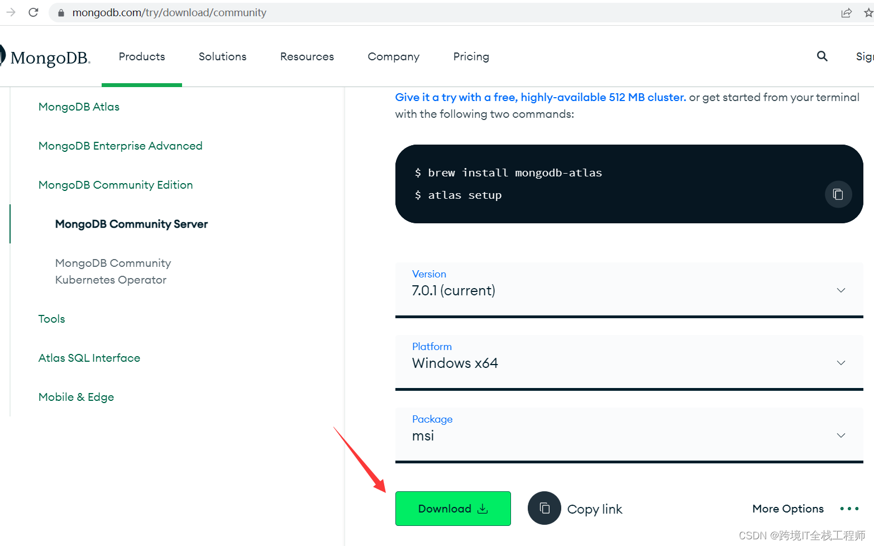Open MongoDB Community Kubernetes Operator
The image size is (874, 546).
[113, 271]
